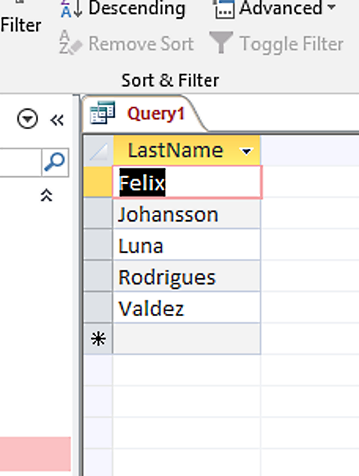This screenshot has width=359, height=476.
Task: Select the Felix cell
Action: click(x=187, y=183)
